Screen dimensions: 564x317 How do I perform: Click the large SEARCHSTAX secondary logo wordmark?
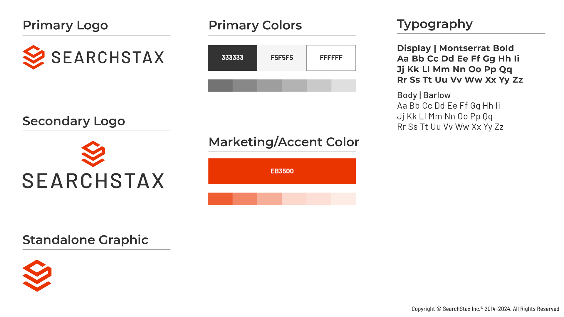[x=93, y=181]
